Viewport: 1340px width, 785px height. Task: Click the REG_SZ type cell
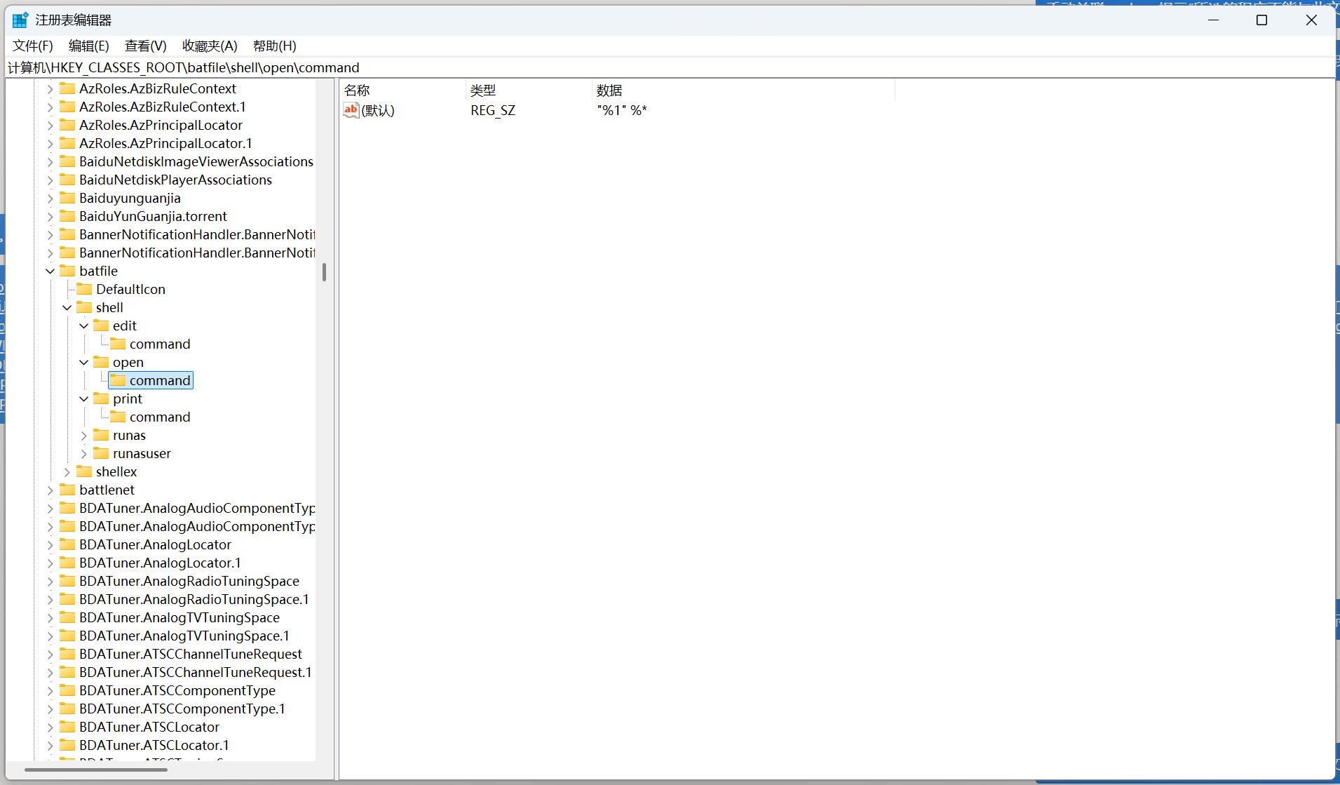[x=493, y=110]
